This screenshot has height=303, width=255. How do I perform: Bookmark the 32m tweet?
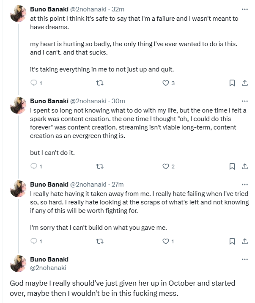232,83
